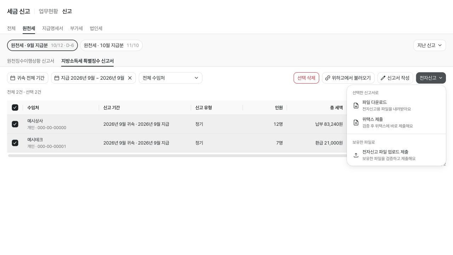Click the 신고서 작성 button
453x255 pixels.
tap(395, 78)
